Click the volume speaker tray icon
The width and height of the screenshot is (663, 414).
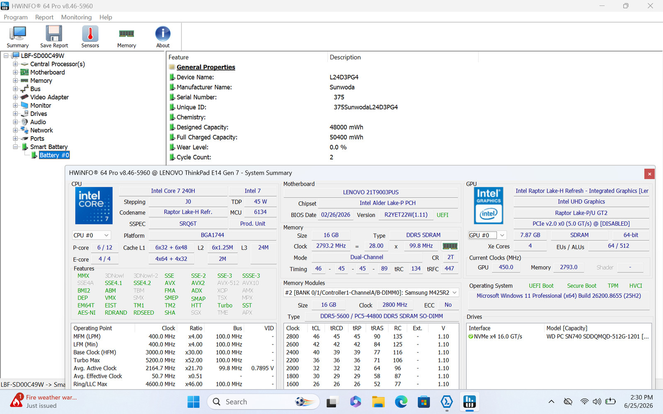[x=597, y=402]
